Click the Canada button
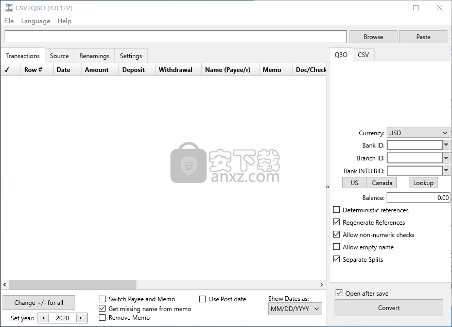 (x=382, y=183)
